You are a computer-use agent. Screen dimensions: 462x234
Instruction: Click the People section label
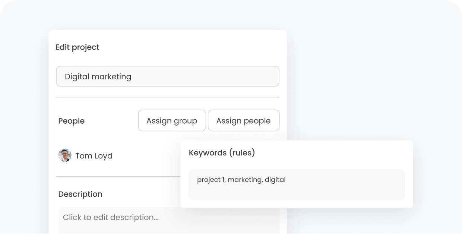pos(72,121)
